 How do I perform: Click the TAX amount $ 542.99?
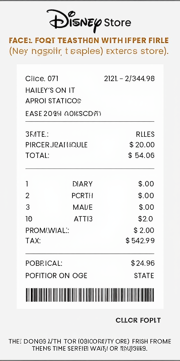pyautogui.click(x=140, y=240)
